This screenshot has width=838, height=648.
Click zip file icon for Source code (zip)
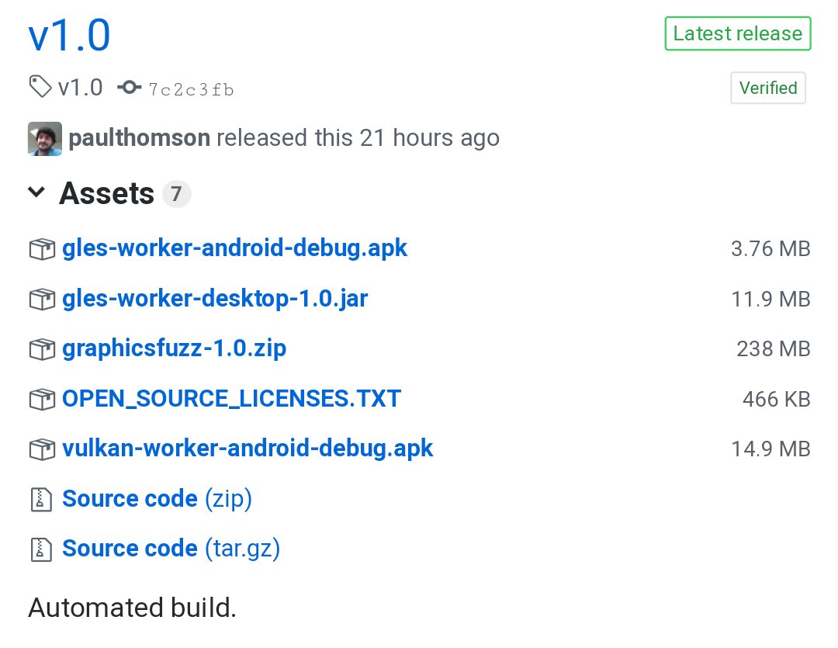[41, 500]
